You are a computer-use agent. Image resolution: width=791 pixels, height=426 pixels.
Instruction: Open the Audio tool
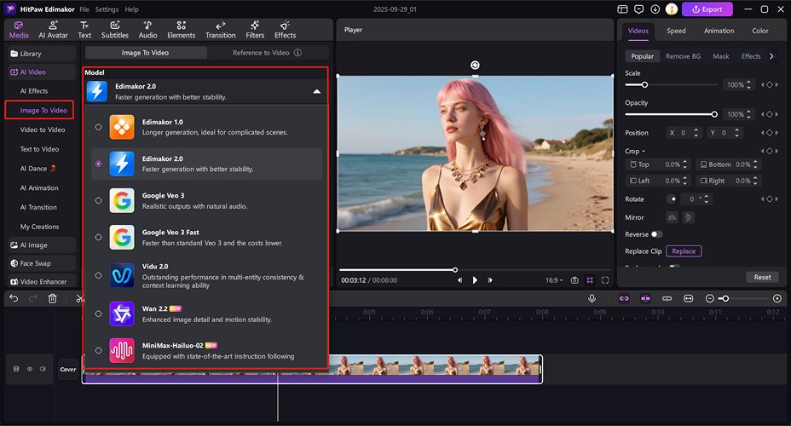tap(147, 30)
